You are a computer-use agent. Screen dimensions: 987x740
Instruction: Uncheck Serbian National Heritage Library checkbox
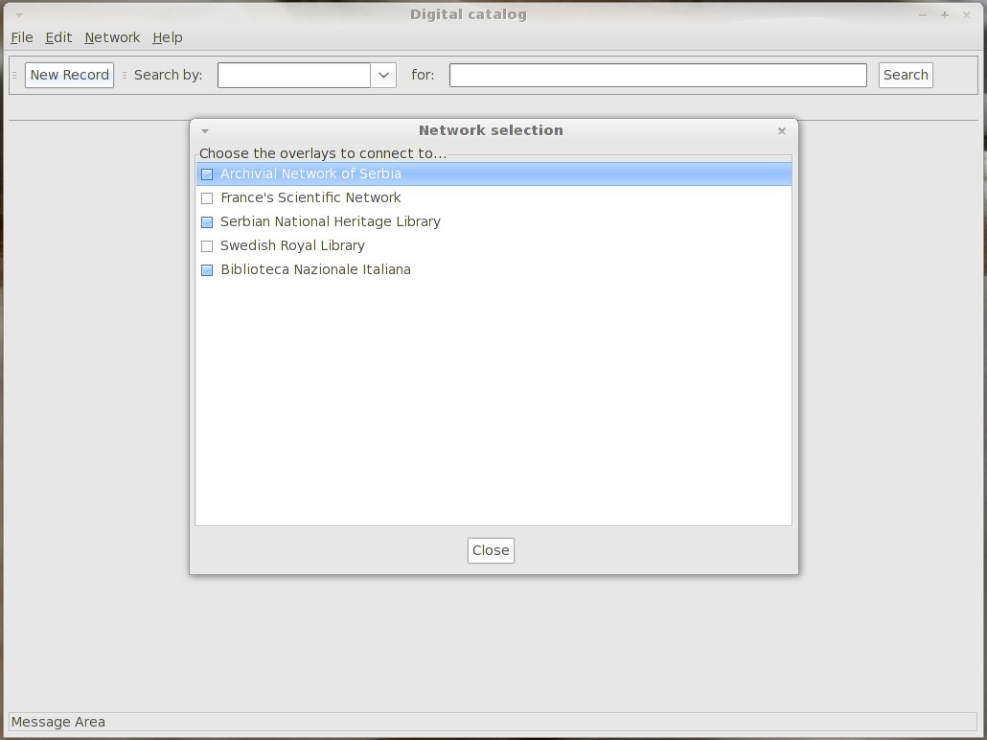(x=207, y=222)
